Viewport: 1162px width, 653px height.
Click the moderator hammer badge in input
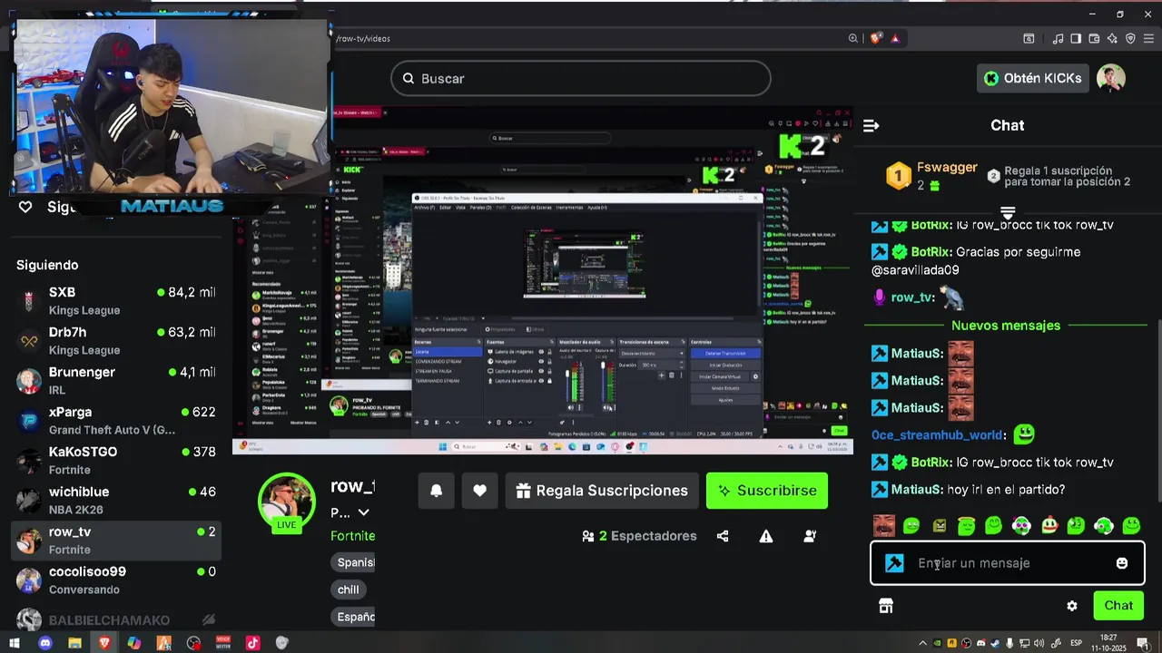(x=894, y=563)
